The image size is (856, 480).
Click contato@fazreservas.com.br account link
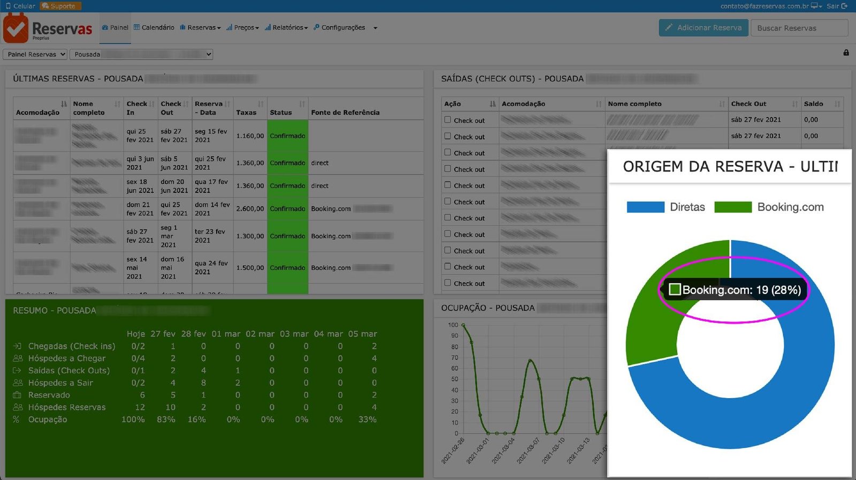pyautogui.click(x=765, y=6)
